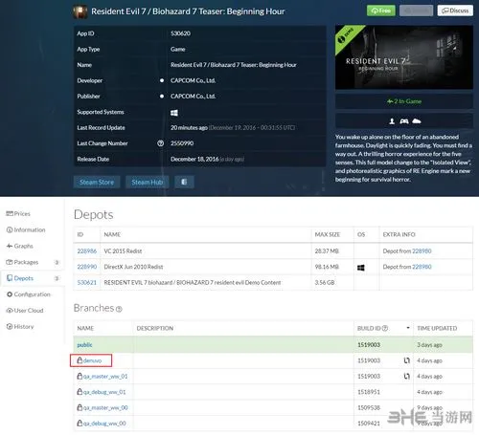Click the controller support icon
Viewport: 479px width, 435px height.
[404, 121]
